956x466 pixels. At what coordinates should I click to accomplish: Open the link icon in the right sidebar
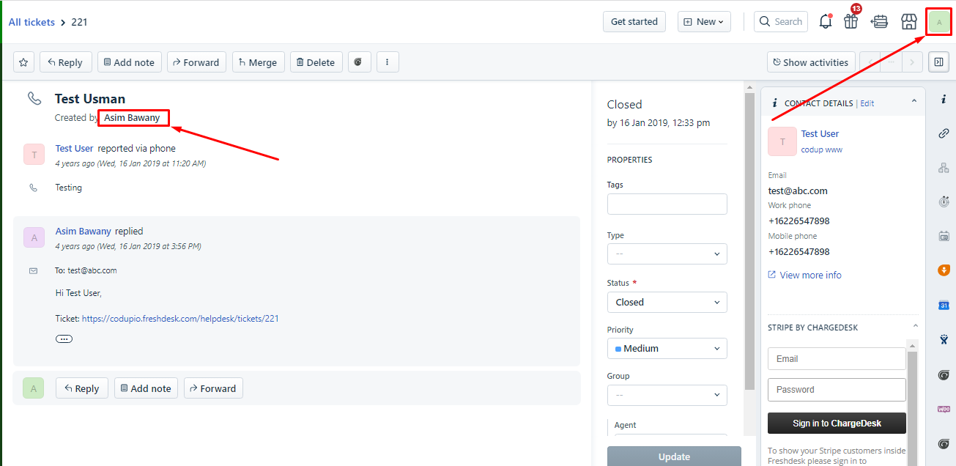[x=944, y=133]
